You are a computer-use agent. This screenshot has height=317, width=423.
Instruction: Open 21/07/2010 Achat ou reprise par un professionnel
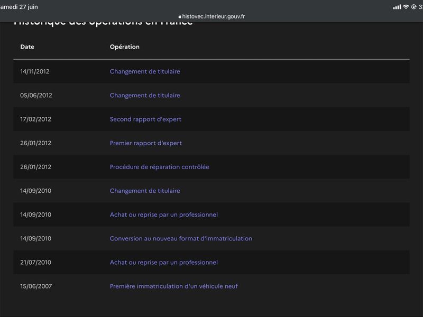(164, 262)
